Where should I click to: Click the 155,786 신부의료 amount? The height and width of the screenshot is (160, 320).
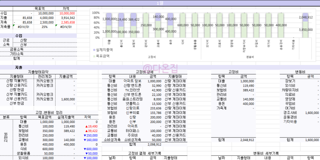tap(156, 113)
